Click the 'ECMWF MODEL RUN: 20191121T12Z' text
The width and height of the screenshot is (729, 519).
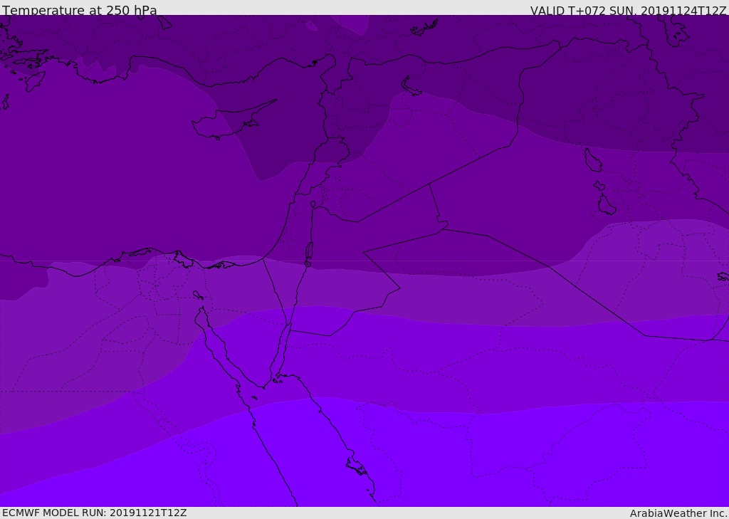click(95, 513)
